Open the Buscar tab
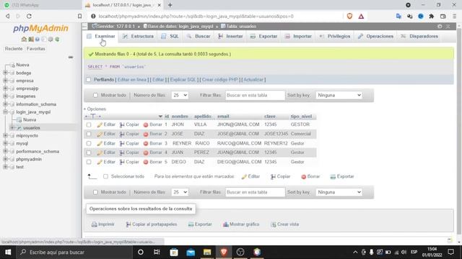Screen dimensions: 462x259 [199, 37]
